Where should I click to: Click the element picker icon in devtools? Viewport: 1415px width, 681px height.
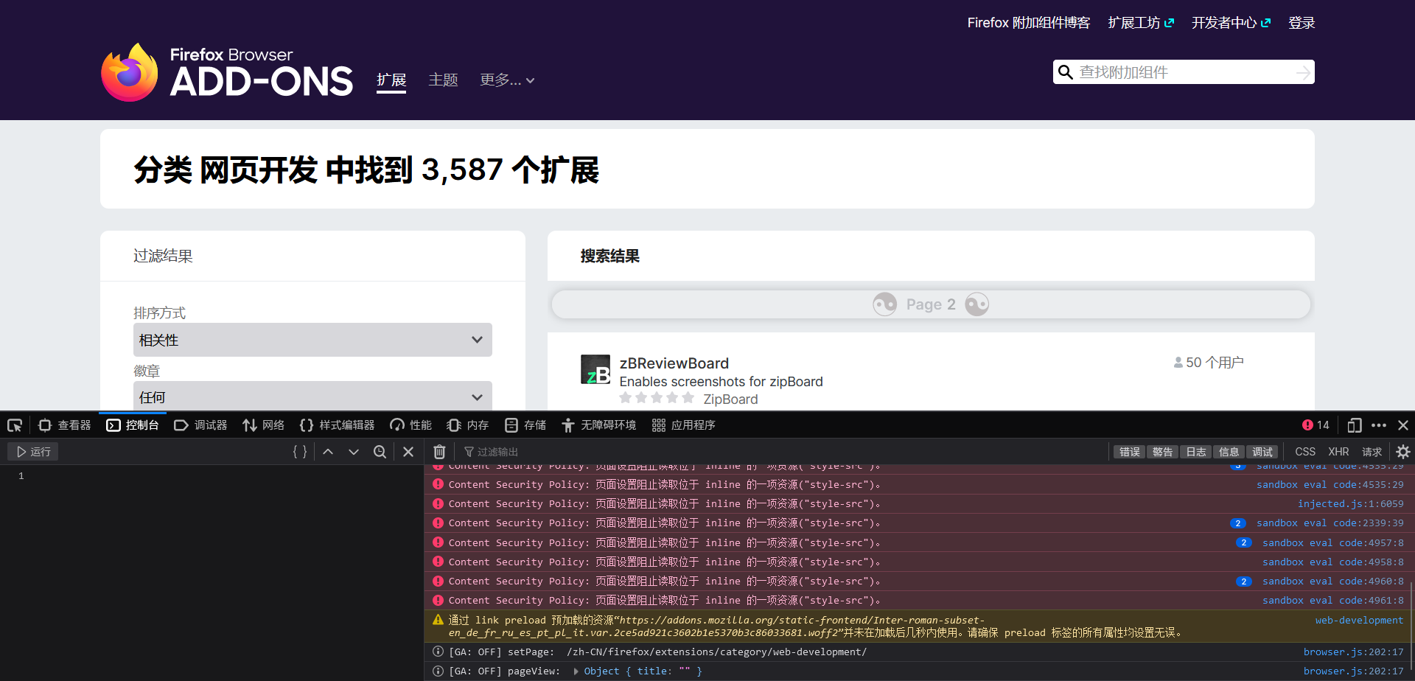click(15, 425)
